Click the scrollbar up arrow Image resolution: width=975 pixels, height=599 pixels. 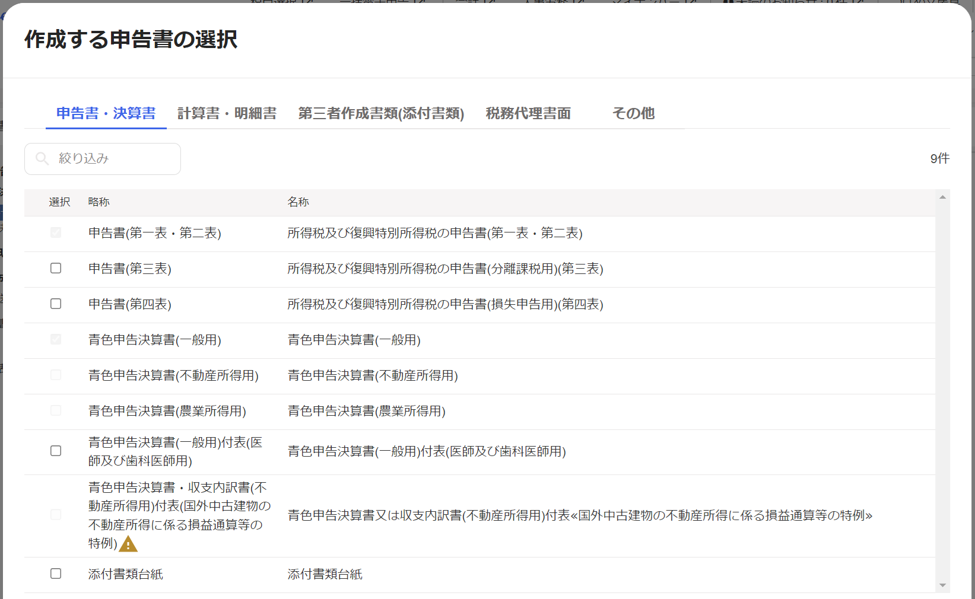coord(942,197)
